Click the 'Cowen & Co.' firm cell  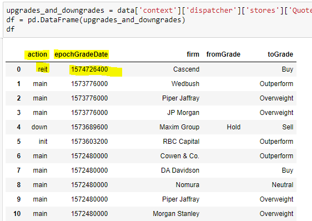180,156
